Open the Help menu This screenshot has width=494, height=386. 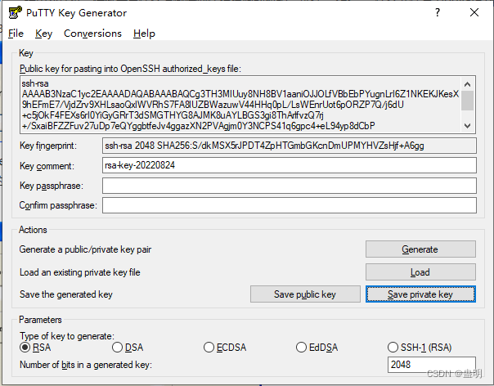(x=144, y=34)
